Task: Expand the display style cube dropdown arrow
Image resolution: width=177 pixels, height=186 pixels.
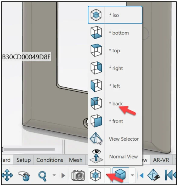Action: pyautogui.click(x=132, y=175)
